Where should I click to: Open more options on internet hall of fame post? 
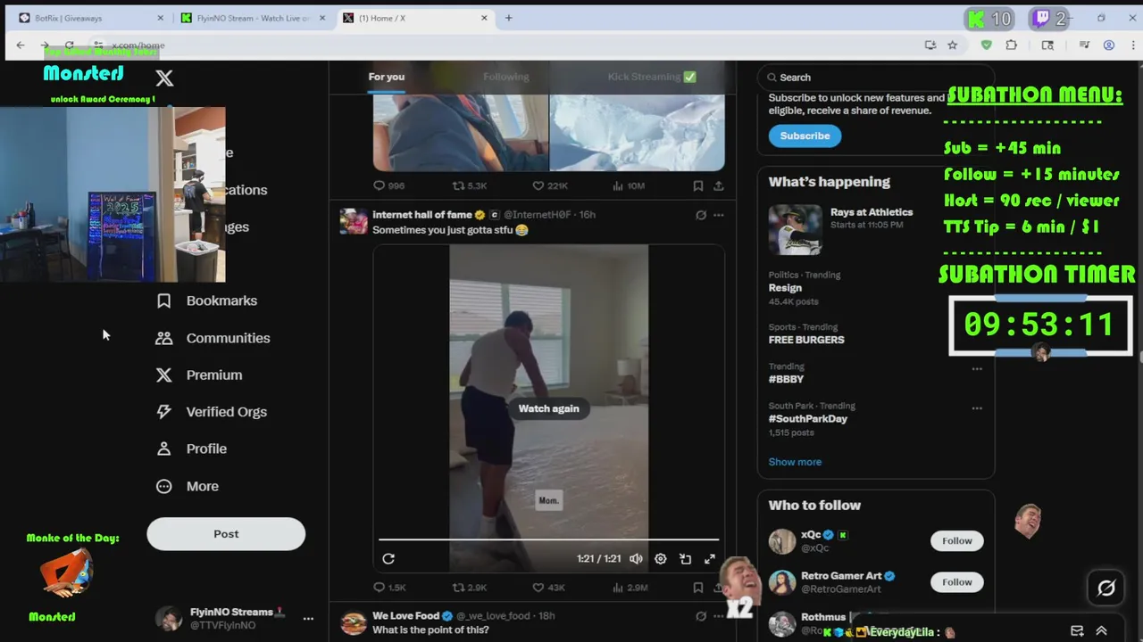719,215
